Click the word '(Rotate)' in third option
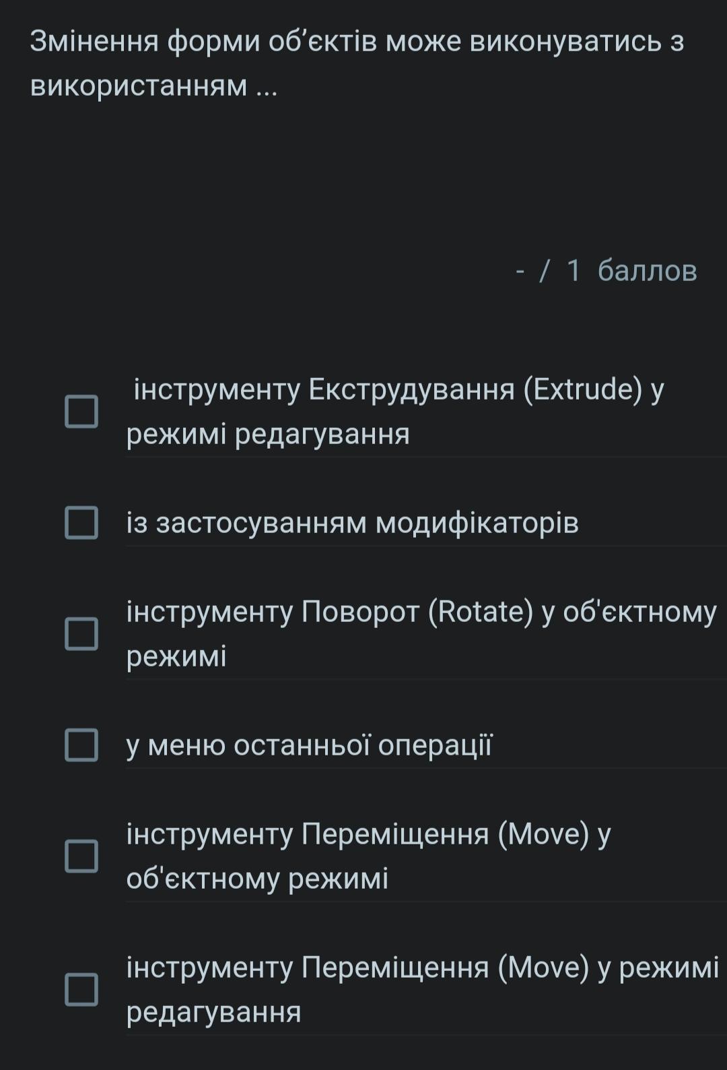The width and height of the screenshot is (727, 1070). coord(481,612)
